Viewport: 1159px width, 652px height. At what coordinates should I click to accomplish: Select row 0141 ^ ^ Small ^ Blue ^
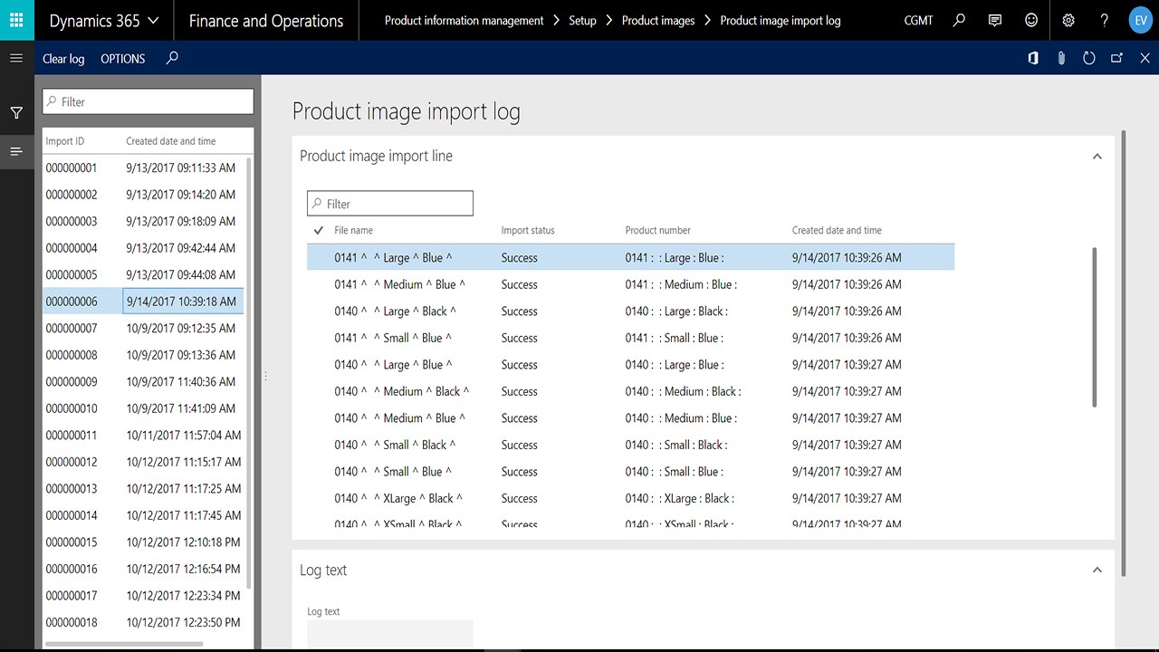(630, 338)
